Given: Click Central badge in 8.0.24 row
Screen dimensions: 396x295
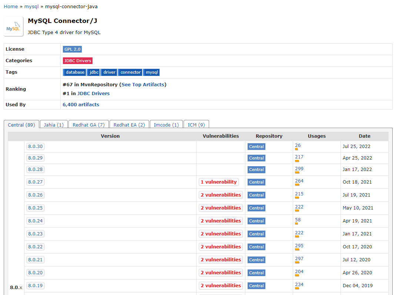Looking at the screenshot, I should pyautogui.click(x=256, y=221).
